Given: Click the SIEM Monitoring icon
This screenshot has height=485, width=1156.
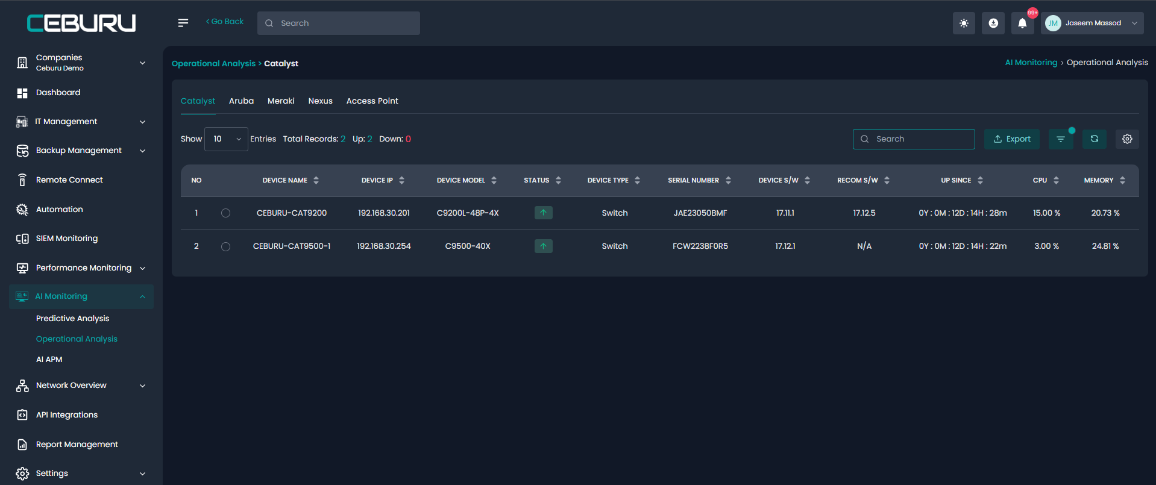Looking at the screenshot, I should pos(22,239).
